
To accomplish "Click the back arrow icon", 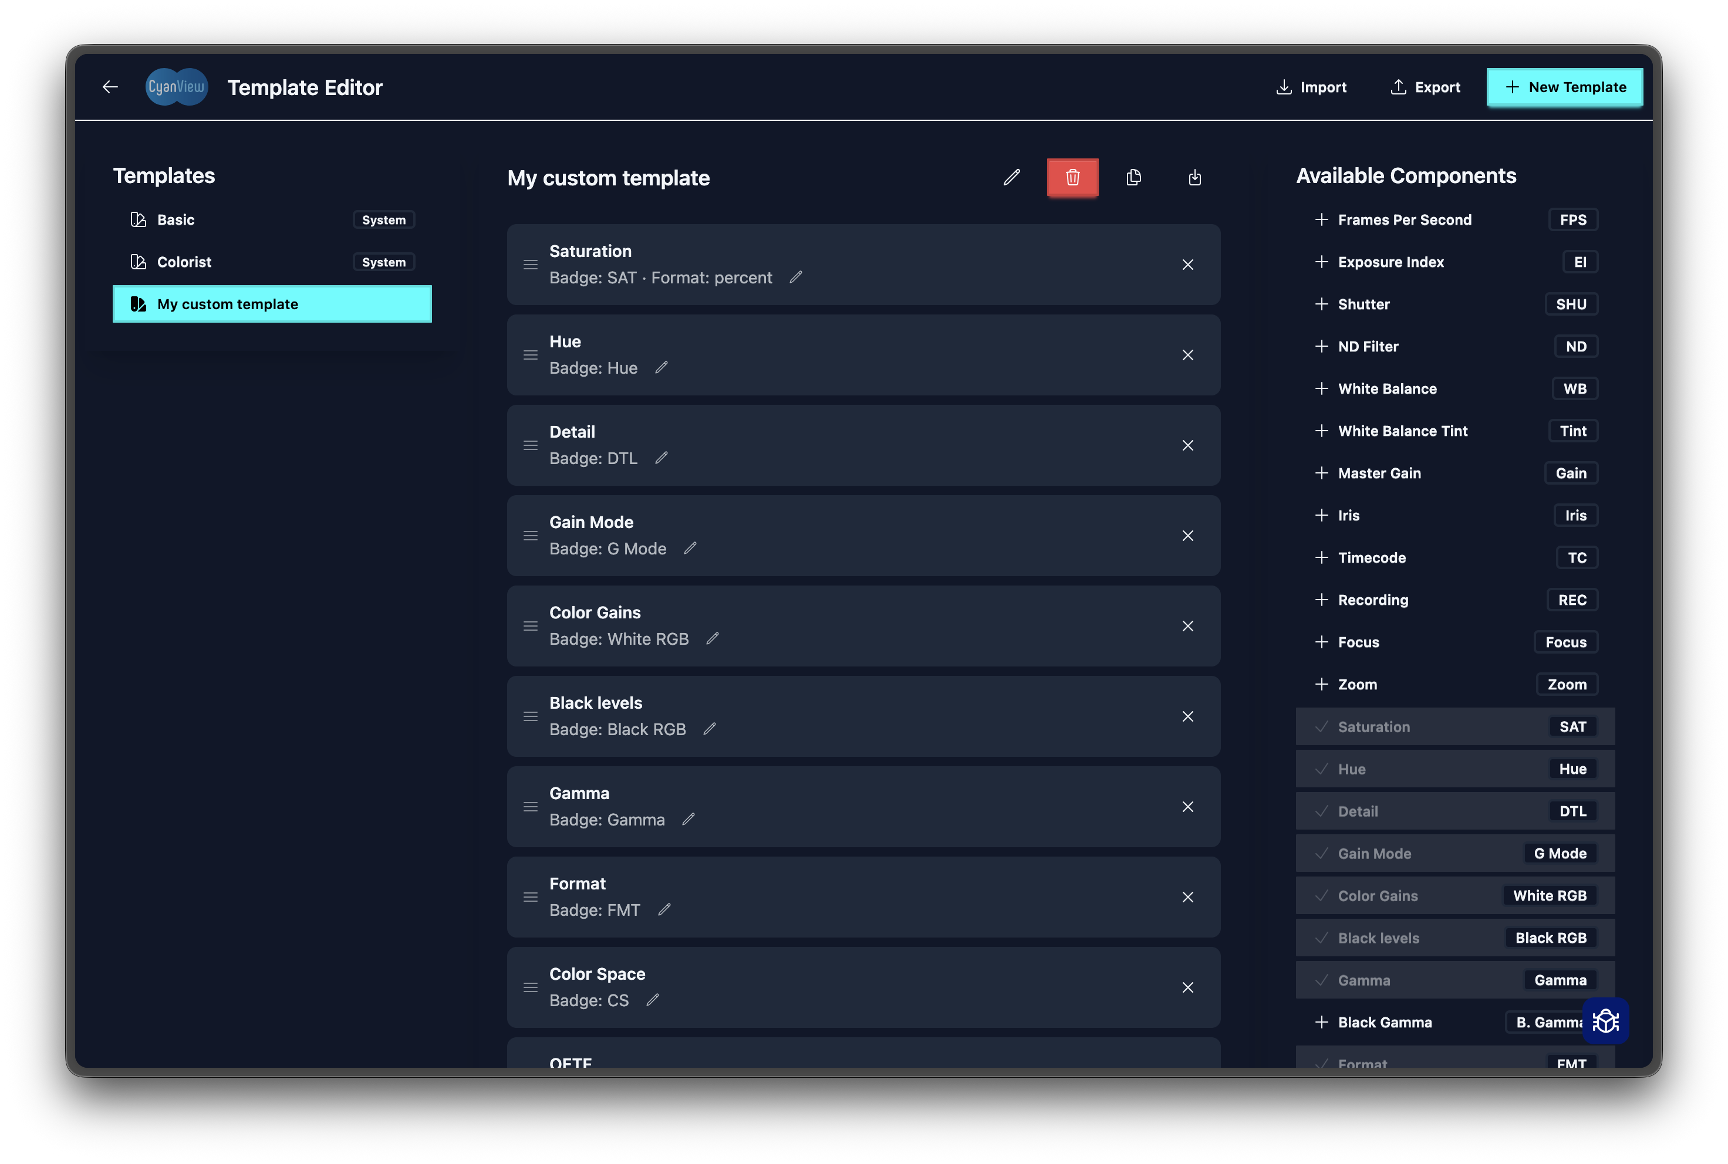I will point(110,87).
